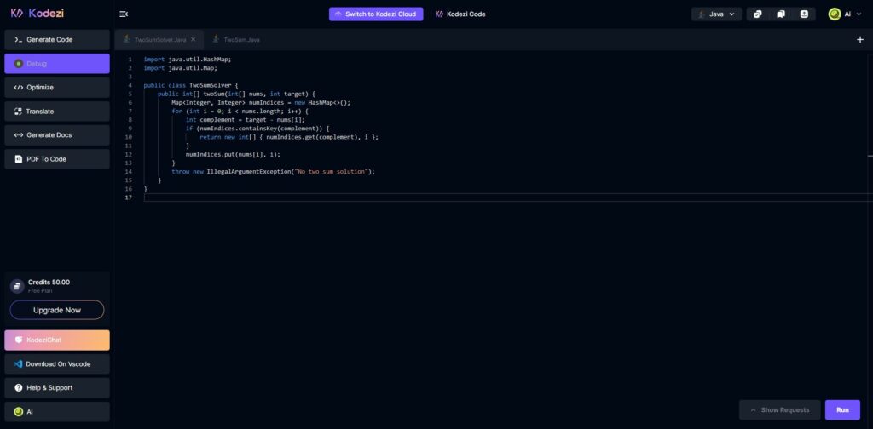This screenshot has height=429, width=873.
Task: Click the upload icon in header
Action: coord(804,14)
